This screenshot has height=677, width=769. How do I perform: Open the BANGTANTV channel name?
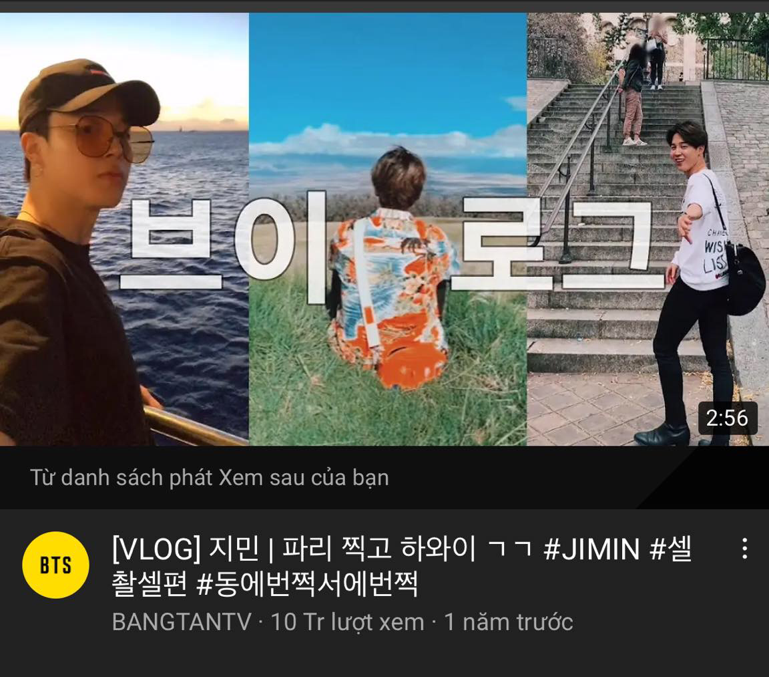182,622
